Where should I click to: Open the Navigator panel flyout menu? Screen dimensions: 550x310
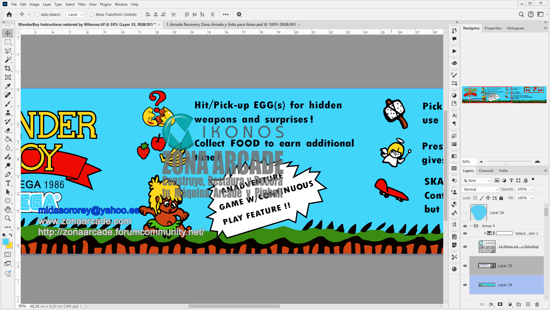(x=546, y=28)
